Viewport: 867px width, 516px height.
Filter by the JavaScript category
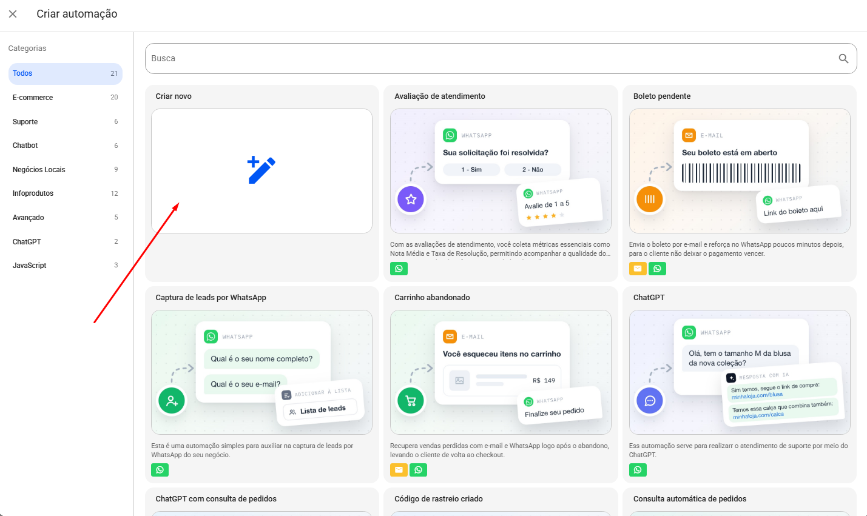click(x=66, y=266)
